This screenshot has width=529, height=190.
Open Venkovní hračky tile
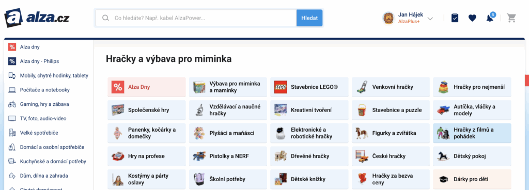click(x=391, y=87)
